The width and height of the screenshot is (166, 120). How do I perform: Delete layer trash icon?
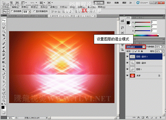click(161, 118)
